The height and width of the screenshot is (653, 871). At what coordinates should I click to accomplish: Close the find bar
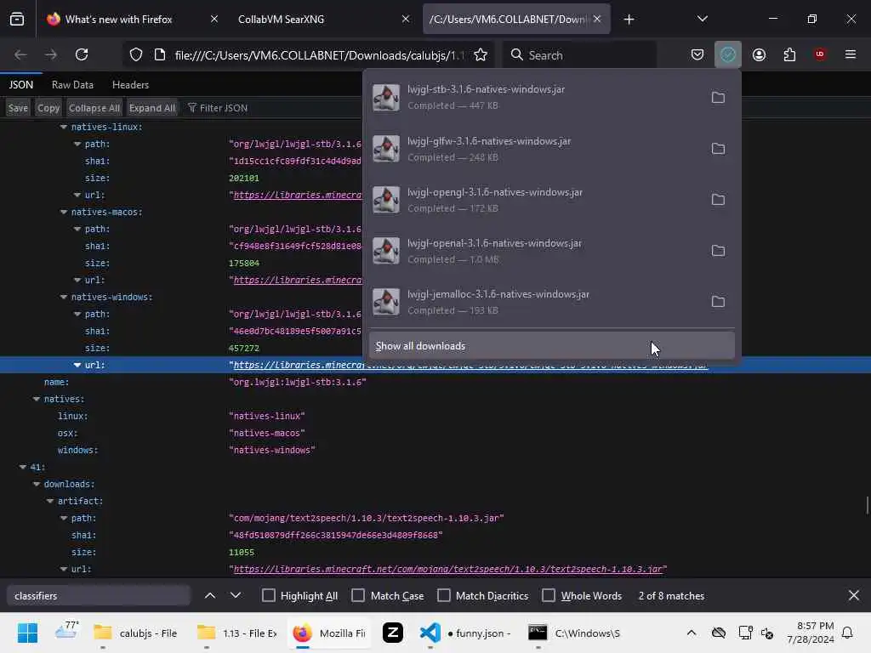(x=854, y=595)
